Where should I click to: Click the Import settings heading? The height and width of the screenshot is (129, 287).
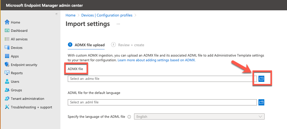88,24
